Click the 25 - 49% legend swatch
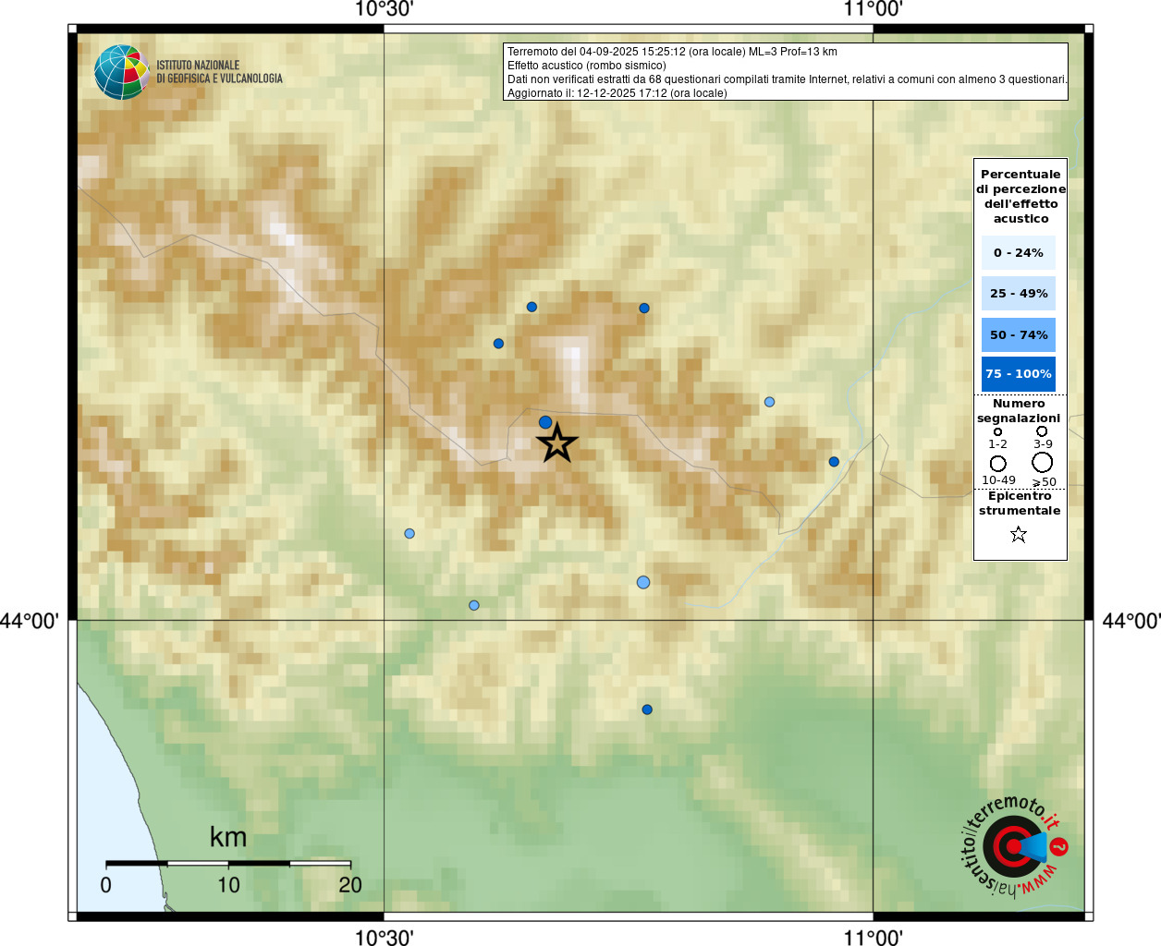 (1019, 294)
